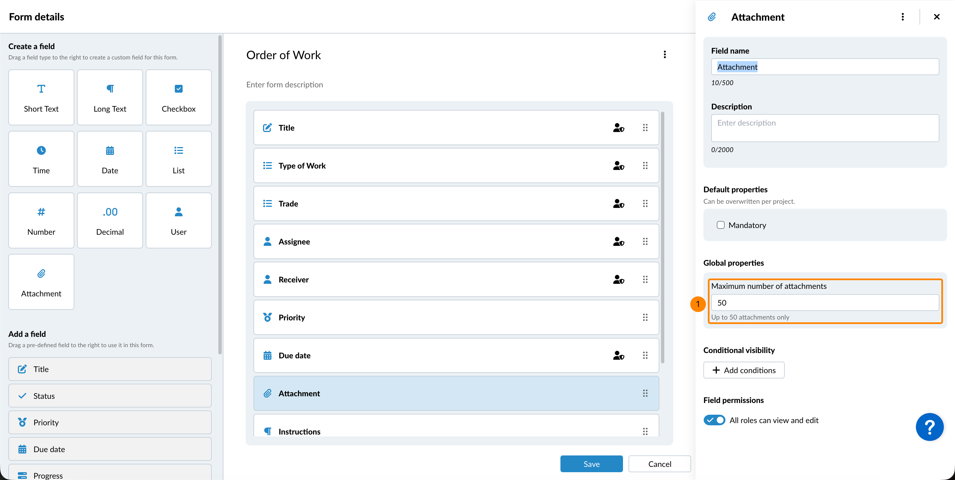Check the Mandatory checkbox
The width and height of the screenshot is (955, 480).
(x=720, y=225)
